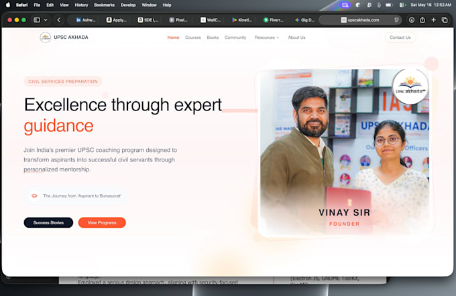The image size is (456, 296).
Task: Open the reader page menu icon in address bar
Action: click(396, 19)
